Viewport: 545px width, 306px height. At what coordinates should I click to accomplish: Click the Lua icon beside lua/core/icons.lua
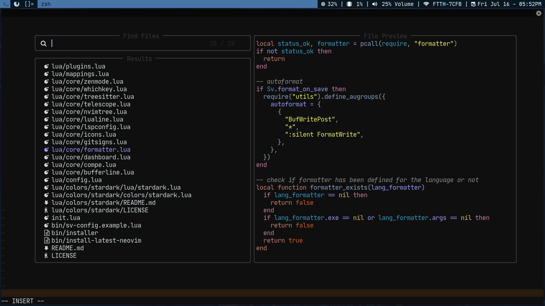[46, 135]
